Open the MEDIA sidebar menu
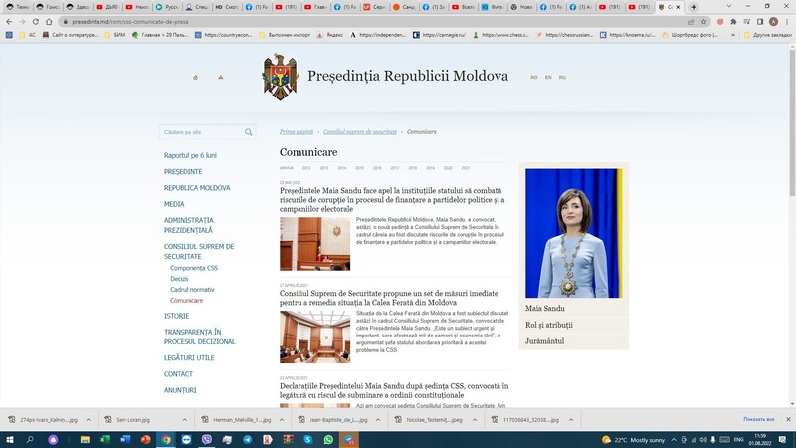The height and width of the screenshot is (448, 796). coord(174,204)
